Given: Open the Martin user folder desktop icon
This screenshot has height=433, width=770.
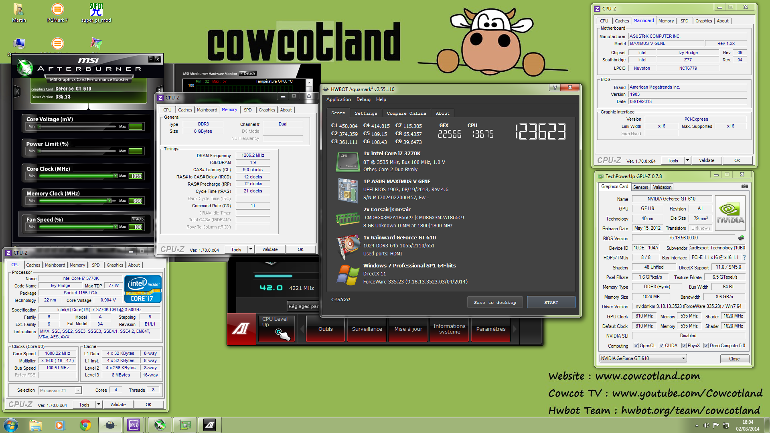Looking at the screenshot, I should click(x=18, y=13).
